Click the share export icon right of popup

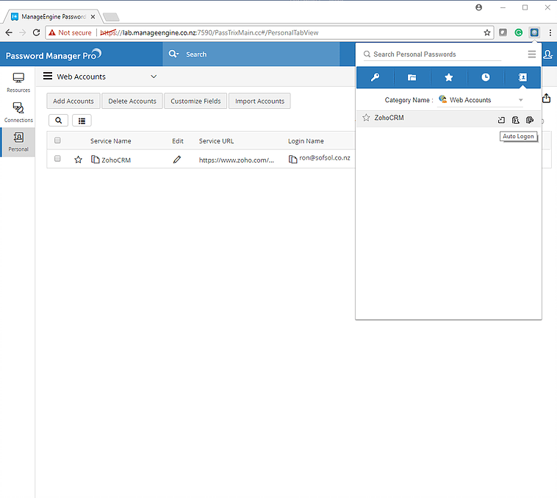click(x=547, y=98)
